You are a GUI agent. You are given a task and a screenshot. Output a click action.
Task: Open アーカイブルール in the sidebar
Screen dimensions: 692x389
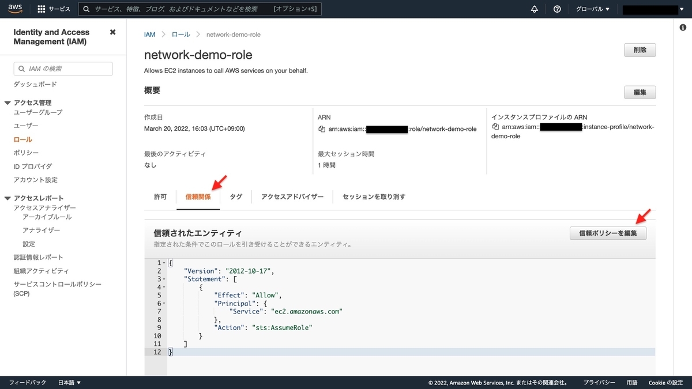pos(47,217)
